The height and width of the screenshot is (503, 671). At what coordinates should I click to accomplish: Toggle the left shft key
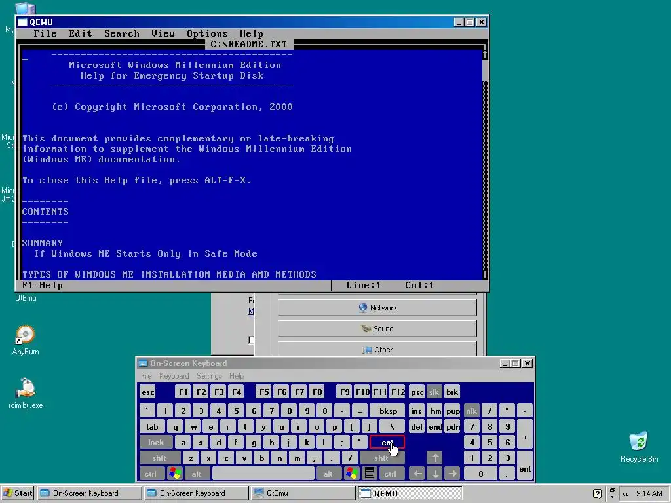pyautogui.click(x=160, y=458)
